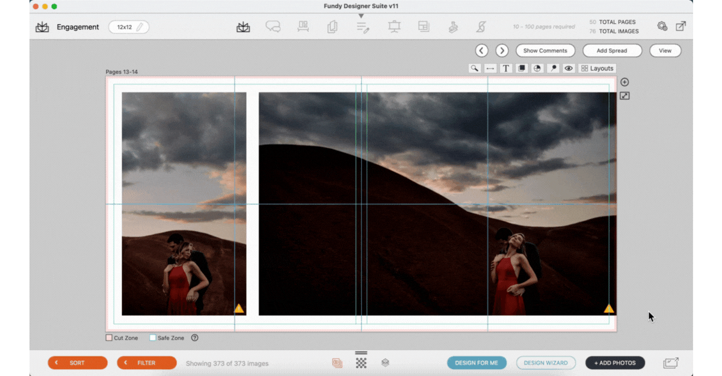Viewport: 722px width, 376px height.
Task: Open the View menu button
Action: coord(665,51)
